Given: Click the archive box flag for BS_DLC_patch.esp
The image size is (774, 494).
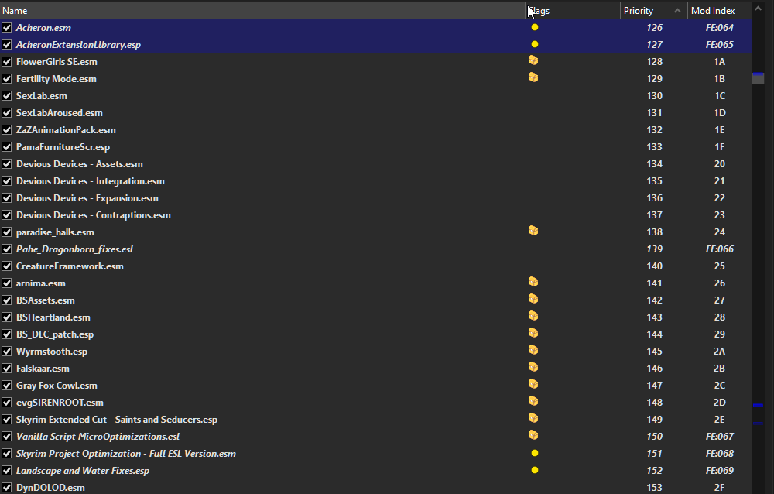Looking at the screenshot, I should (x=533, y=332).
